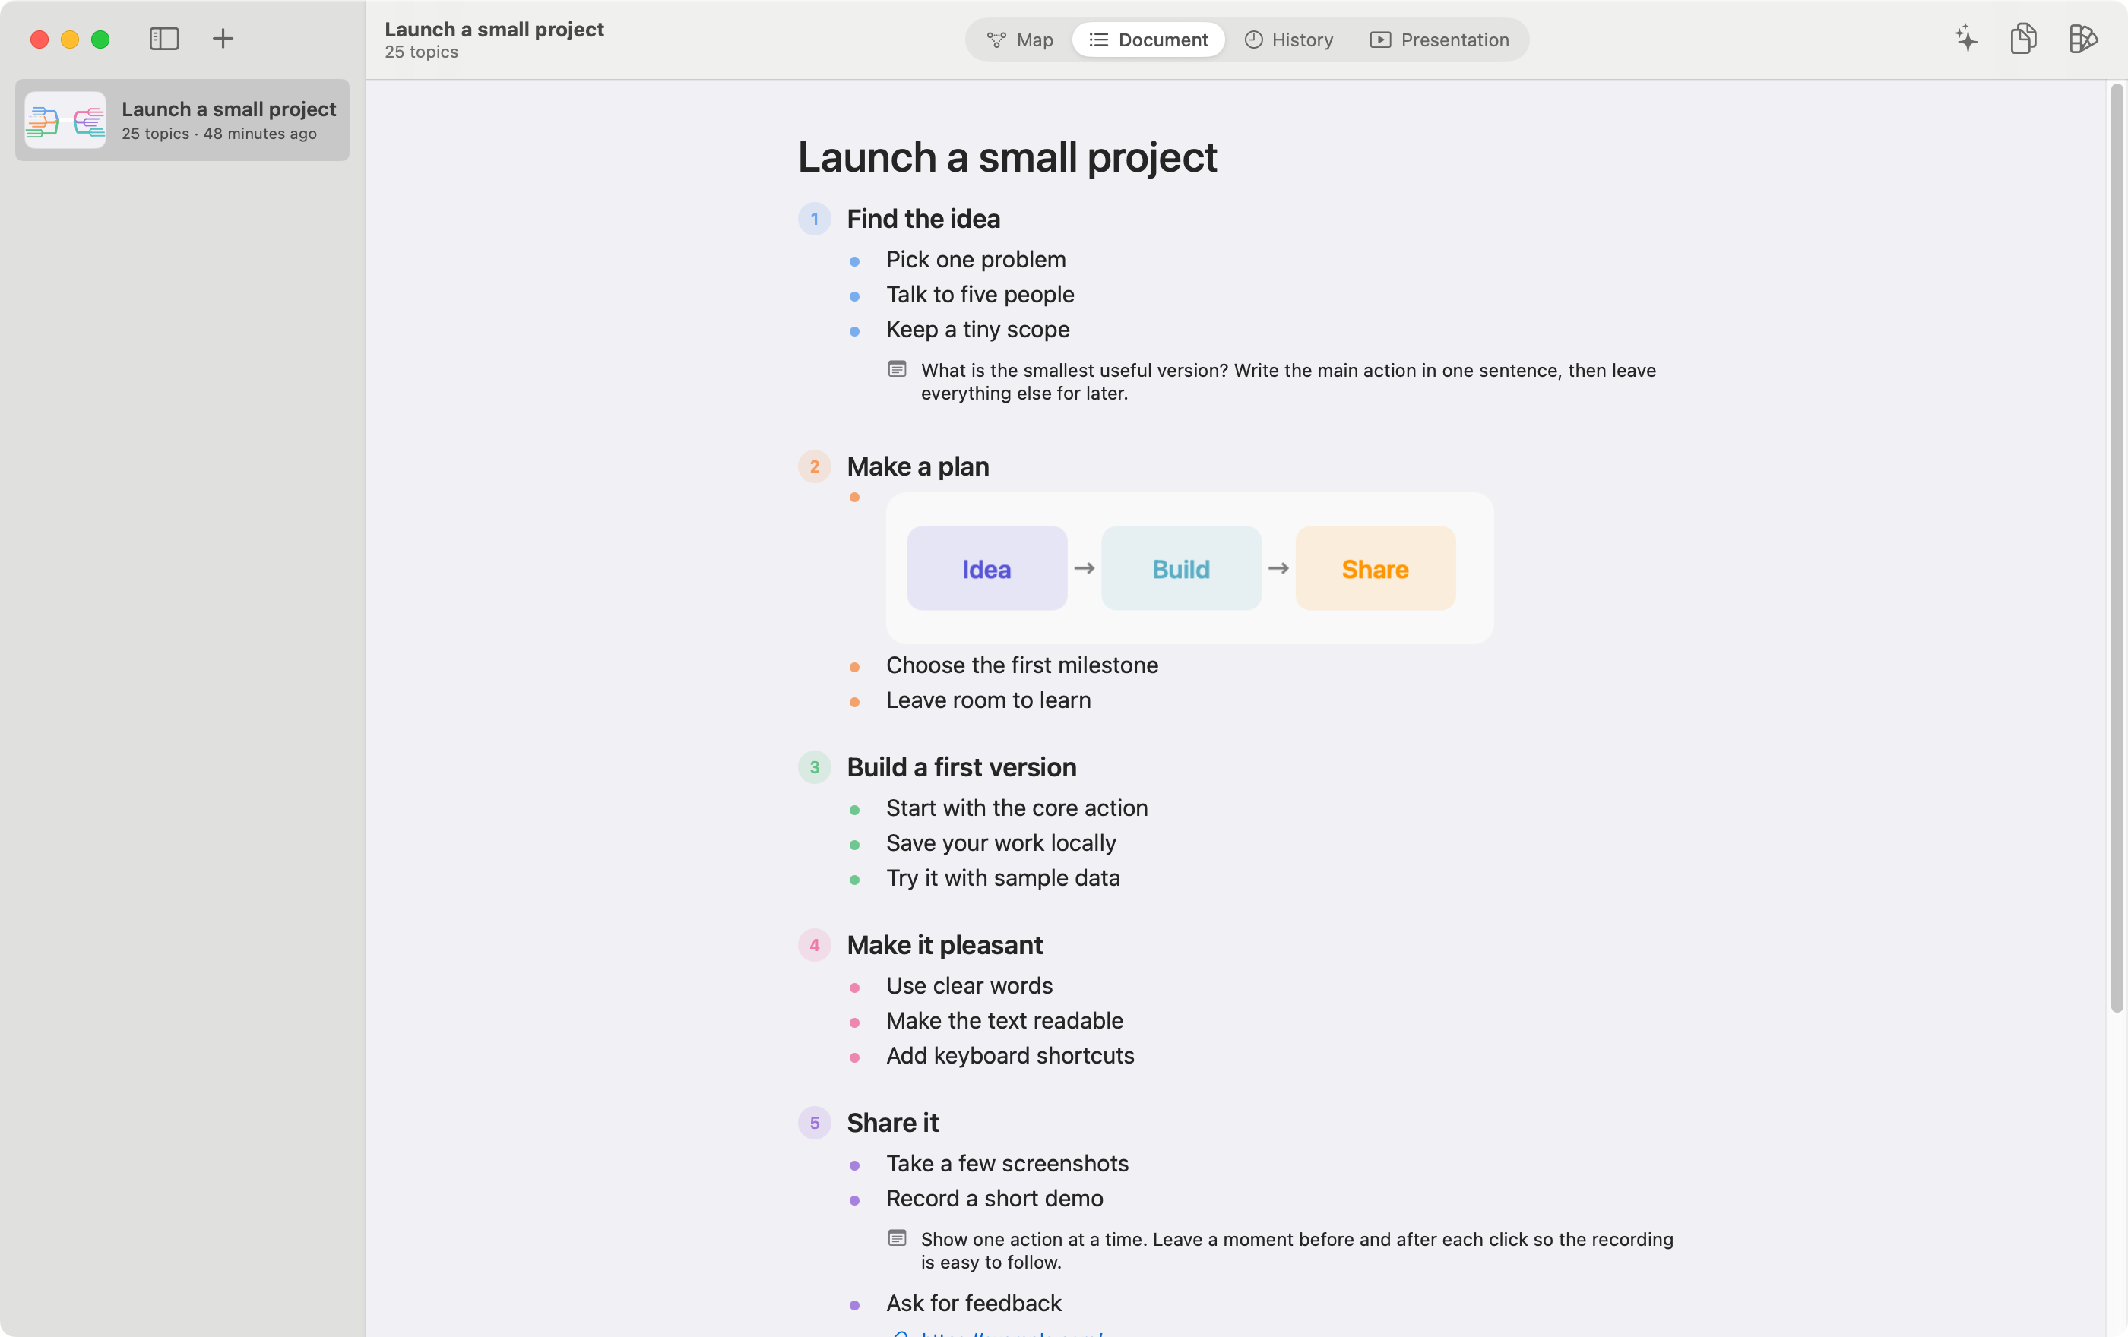Select the bullet Try it with sample data
The width and height of the screenshot is (2128, 1337).
tap(1003, 878)
